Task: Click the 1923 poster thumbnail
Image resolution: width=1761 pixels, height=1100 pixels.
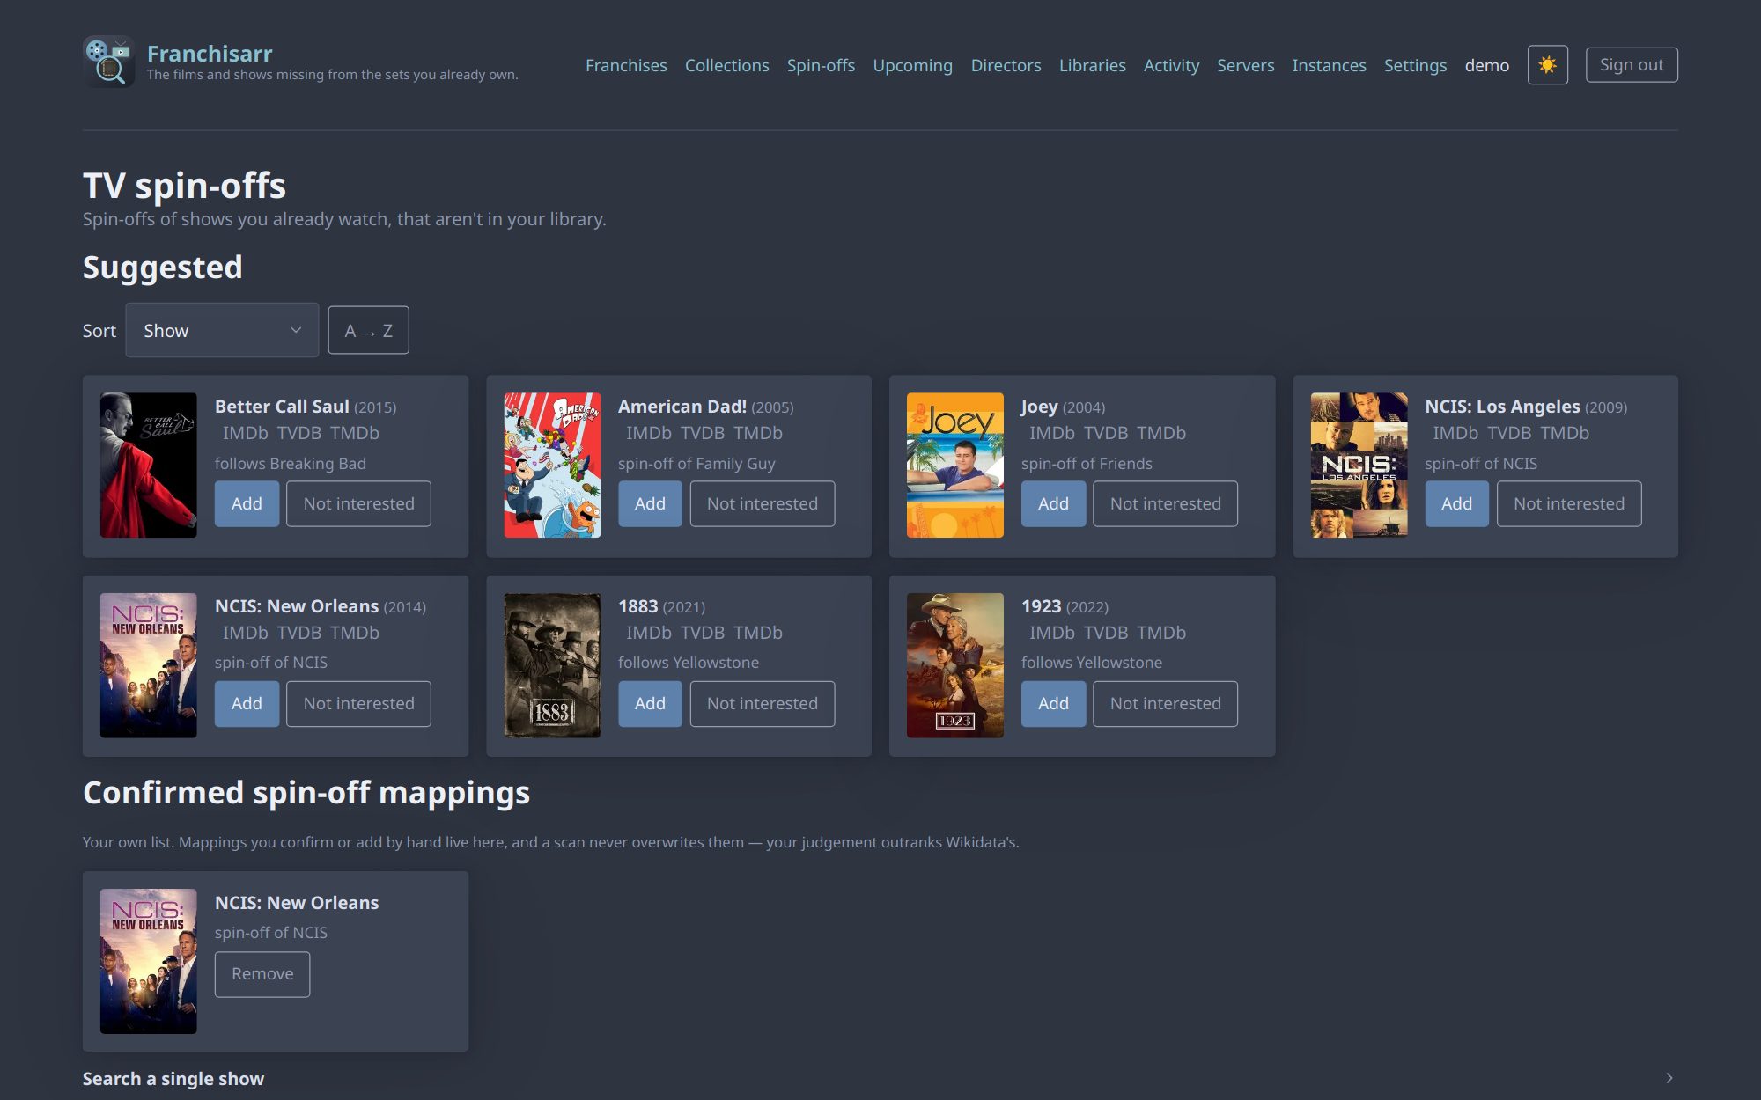Action: click(955, 665)
